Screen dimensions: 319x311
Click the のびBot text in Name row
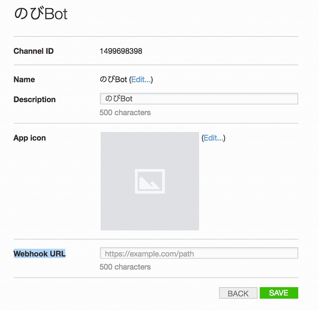point(113,79)
